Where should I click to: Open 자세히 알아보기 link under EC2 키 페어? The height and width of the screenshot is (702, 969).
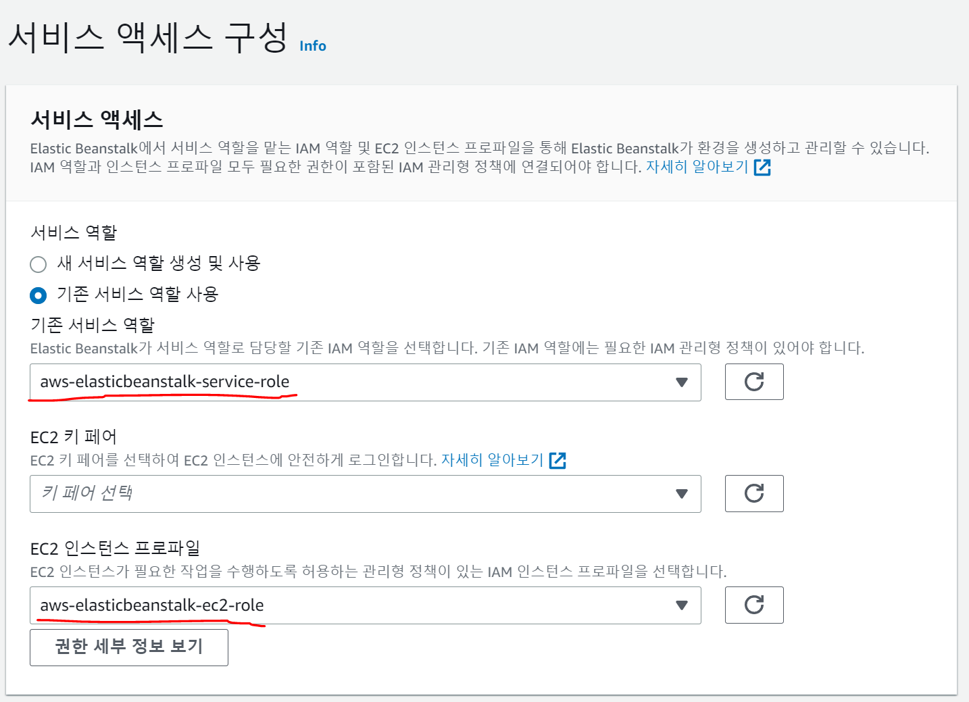click(x=492, y=460)
